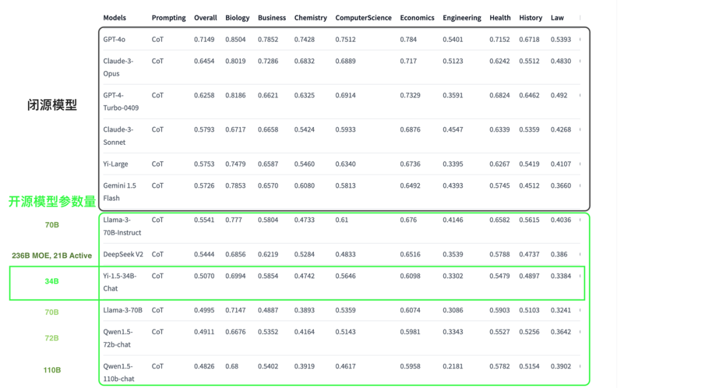Click GPT-4-Turbo overall score 0.6258

(x=204, y=95)
